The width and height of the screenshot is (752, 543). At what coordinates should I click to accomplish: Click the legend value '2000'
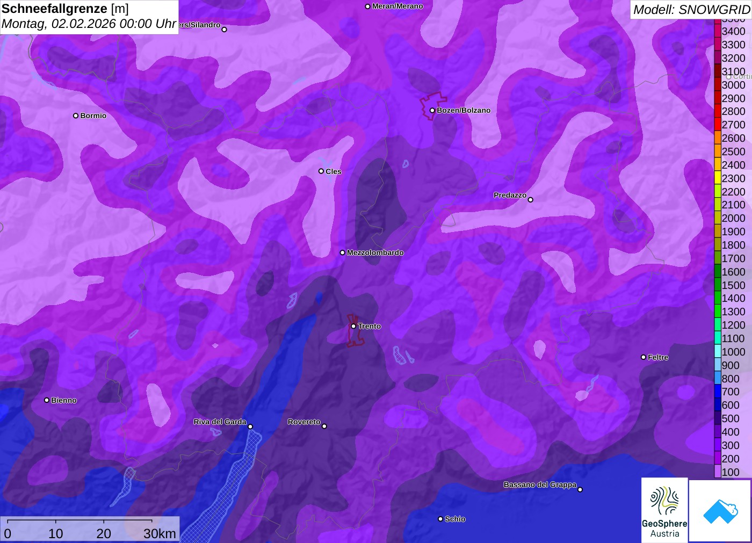(734, 218)
